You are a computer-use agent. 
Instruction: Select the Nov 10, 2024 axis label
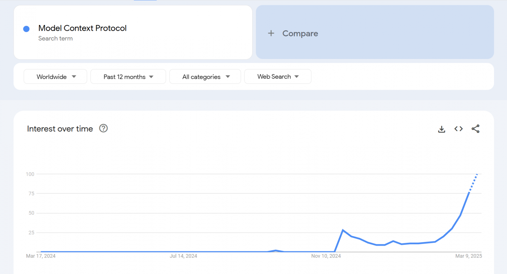click(326, 256)
